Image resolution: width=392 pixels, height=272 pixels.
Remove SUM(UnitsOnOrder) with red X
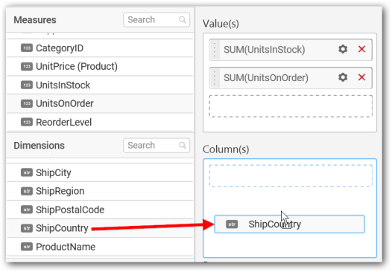361,77
